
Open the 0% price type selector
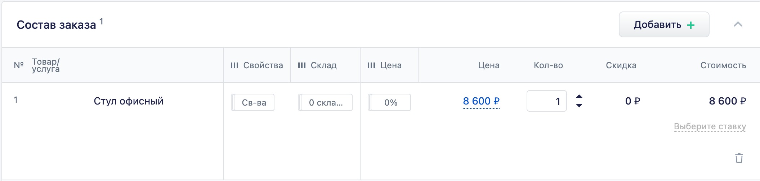pos(389,102)
